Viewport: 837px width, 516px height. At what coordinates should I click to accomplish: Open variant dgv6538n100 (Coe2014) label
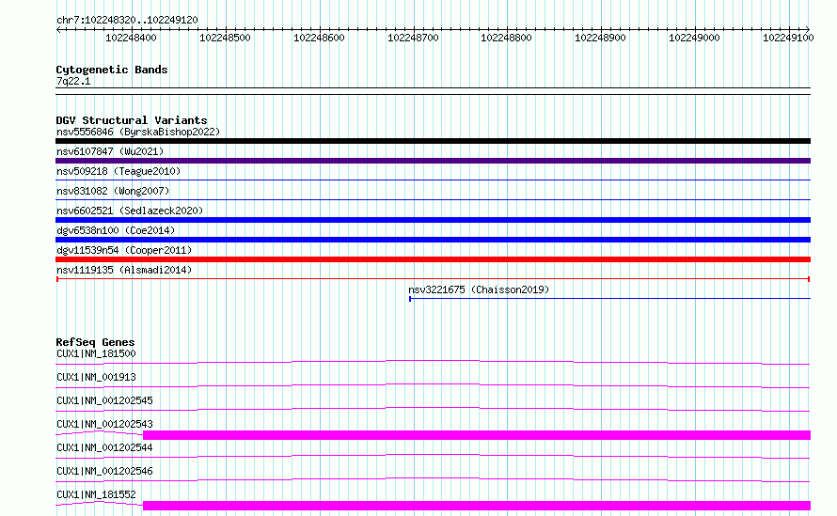coord(116,230)
